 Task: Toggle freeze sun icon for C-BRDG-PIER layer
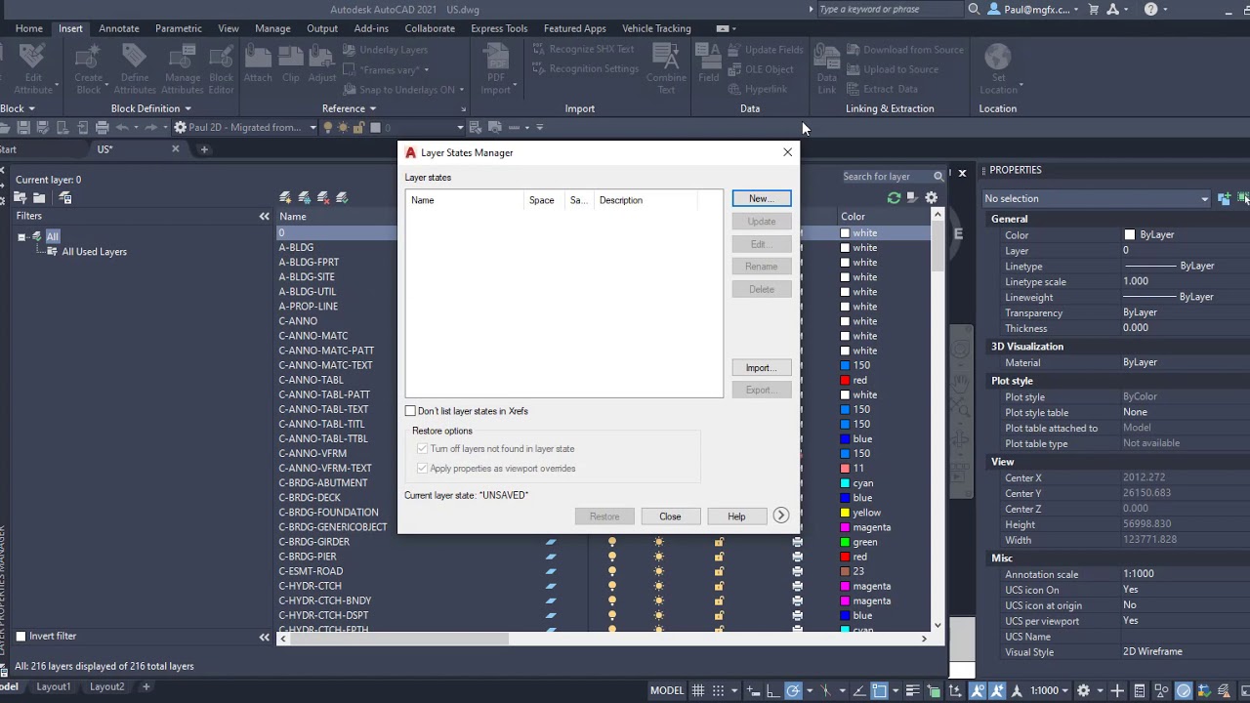[x=659, y=557]
